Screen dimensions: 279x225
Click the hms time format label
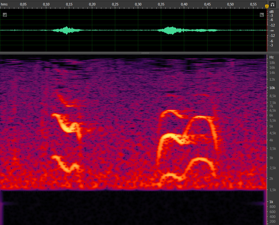pyautogui.click(x=4, y=4)
